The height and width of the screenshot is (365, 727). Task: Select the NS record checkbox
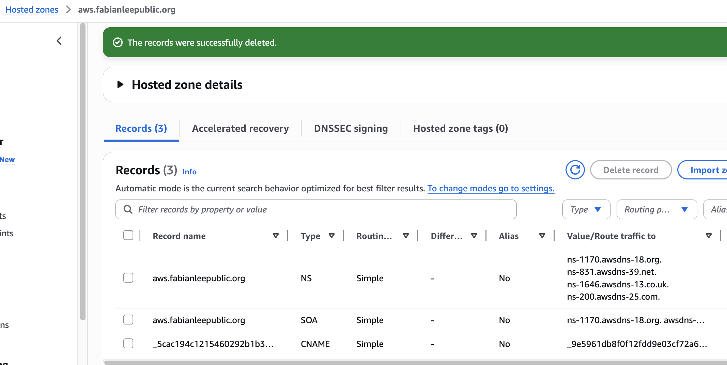(x=128, y=278)
